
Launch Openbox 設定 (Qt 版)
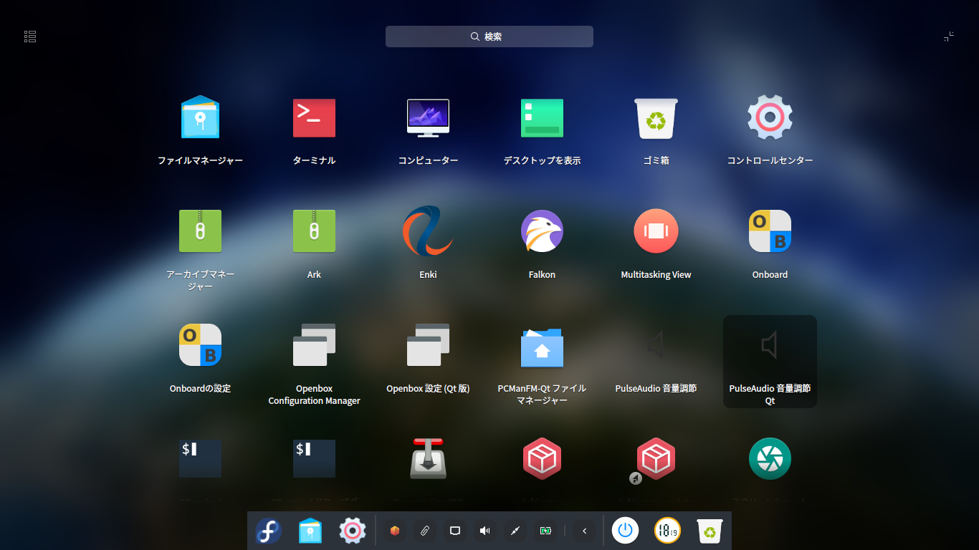[x=428, y=345]
